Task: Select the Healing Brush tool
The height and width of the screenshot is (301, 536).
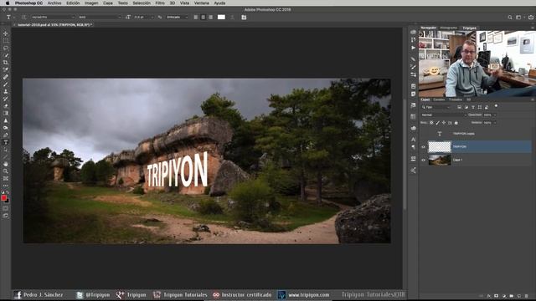Action: [x=6, y=77]
